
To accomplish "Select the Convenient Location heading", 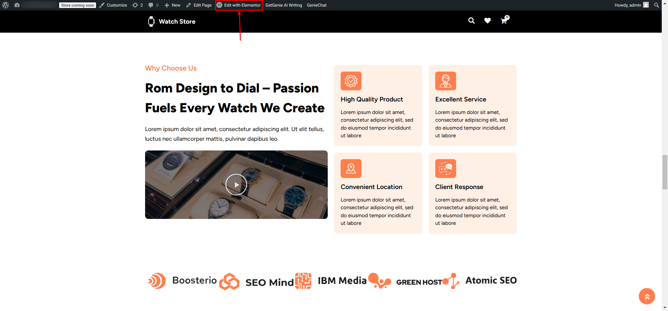I will [x=372, y=187].
